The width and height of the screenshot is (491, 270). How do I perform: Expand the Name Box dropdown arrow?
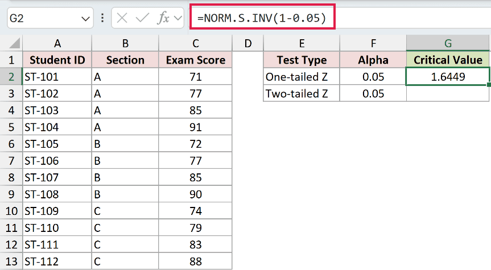(85, 19)
